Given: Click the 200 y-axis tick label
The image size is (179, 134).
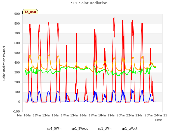Looking at the screenshot, I should click(x=17, y=82).
